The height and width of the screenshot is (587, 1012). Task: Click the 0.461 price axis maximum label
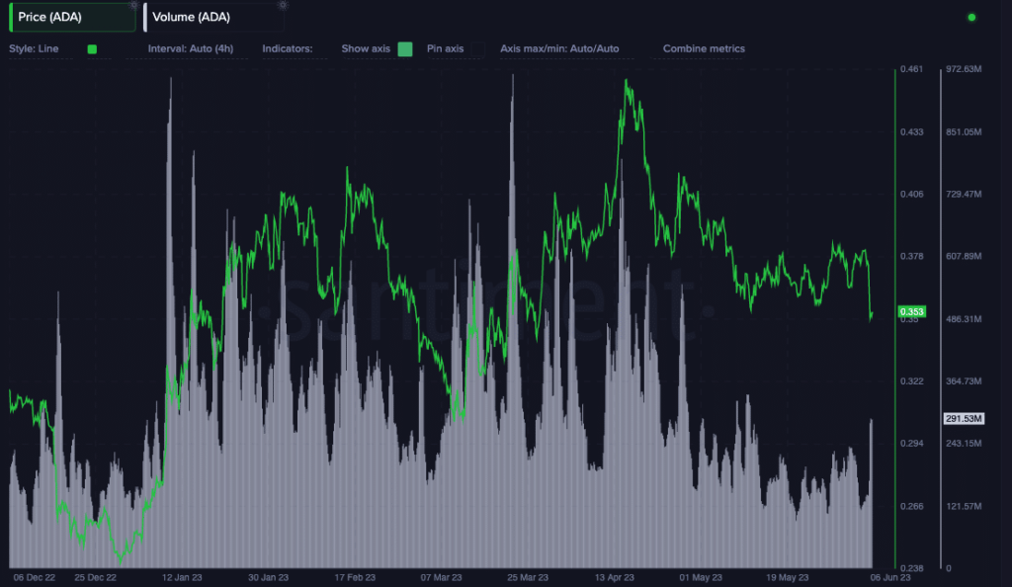click(912, 69)
